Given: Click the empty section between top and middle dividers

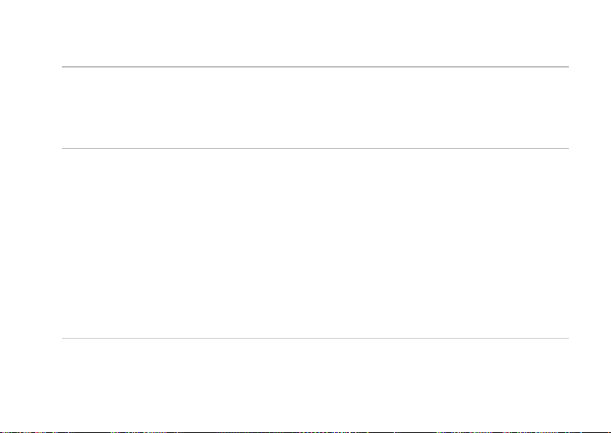Looking at the screenshot, I should click(315, 108).
